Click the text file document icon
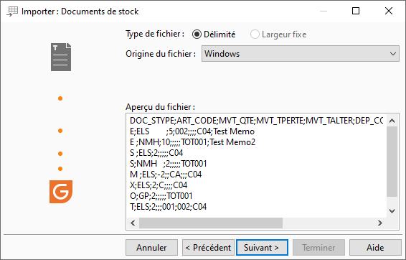 [61, 57]
